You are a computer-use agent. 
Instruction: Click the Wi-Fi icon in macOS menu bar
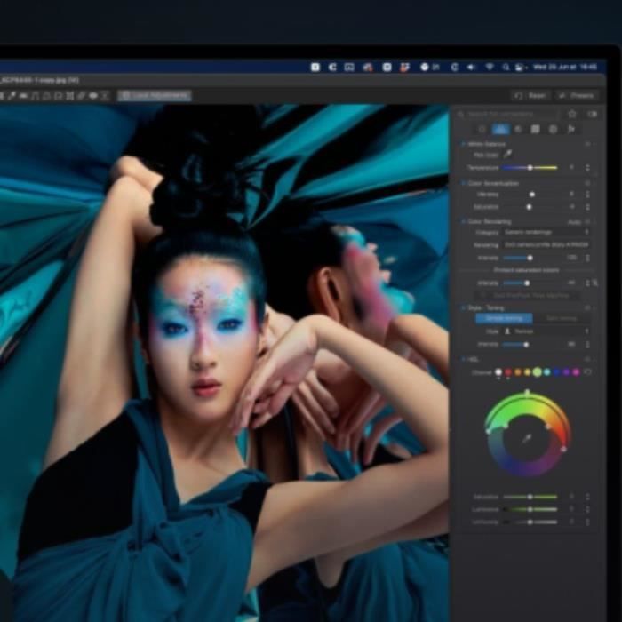click(x=487, y=67)
